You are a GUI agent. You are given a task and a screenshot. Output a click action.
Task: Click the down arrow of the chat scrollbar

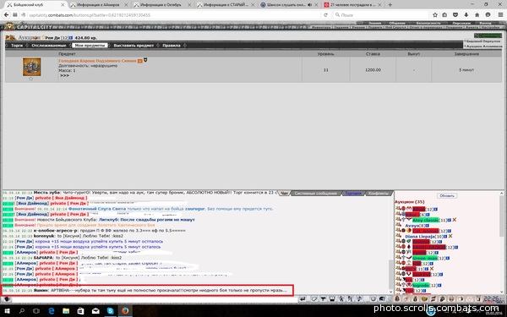coord(391,292)
